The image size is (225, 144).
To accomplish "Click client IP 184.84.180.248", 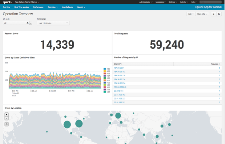I will point(120,87).
